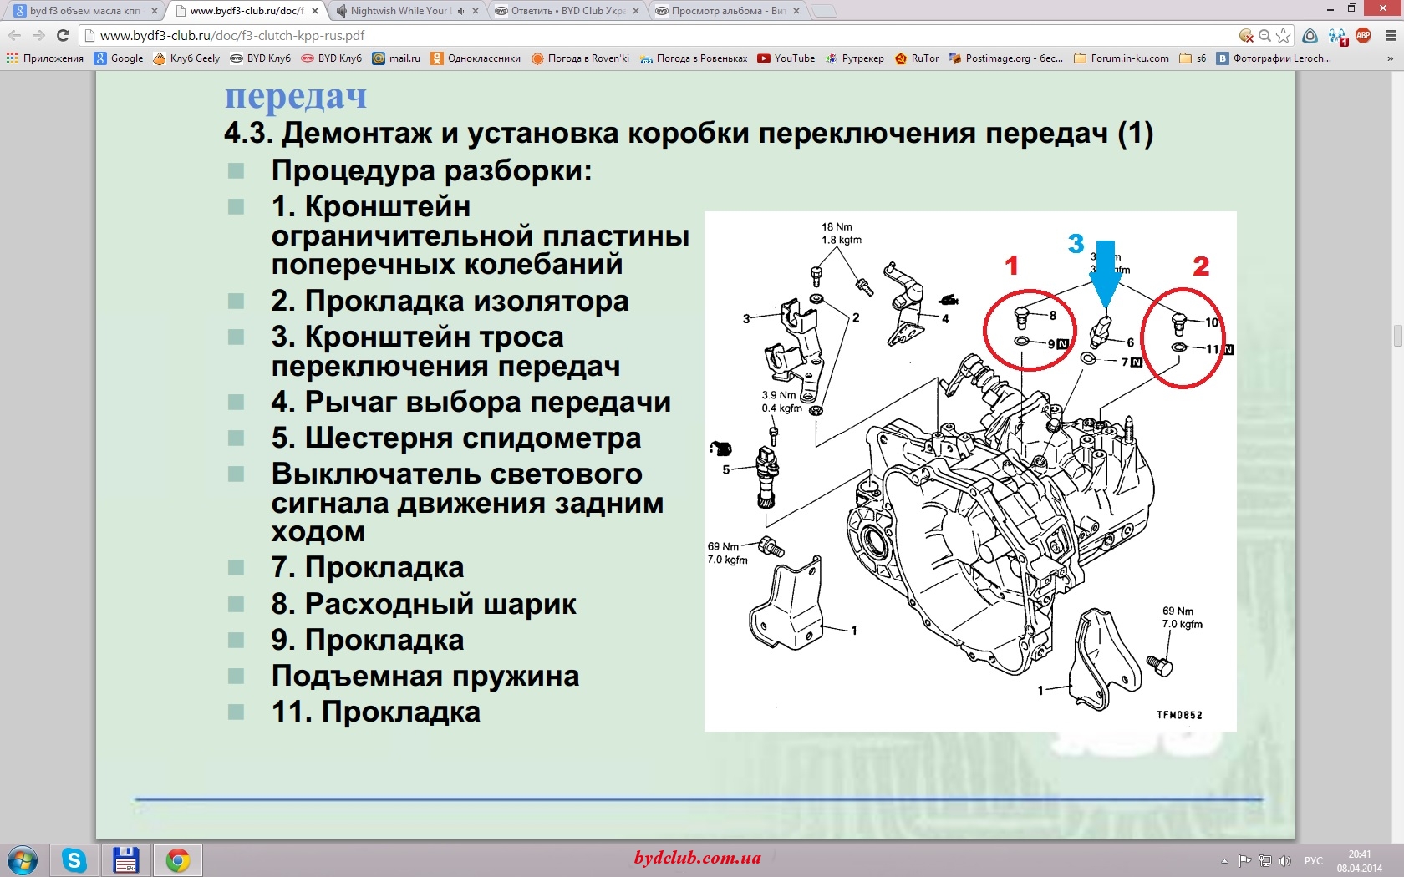Screen dimensions: 1404x877
Task: Reload the page with the refresh icon
Action: click(63, 35)
